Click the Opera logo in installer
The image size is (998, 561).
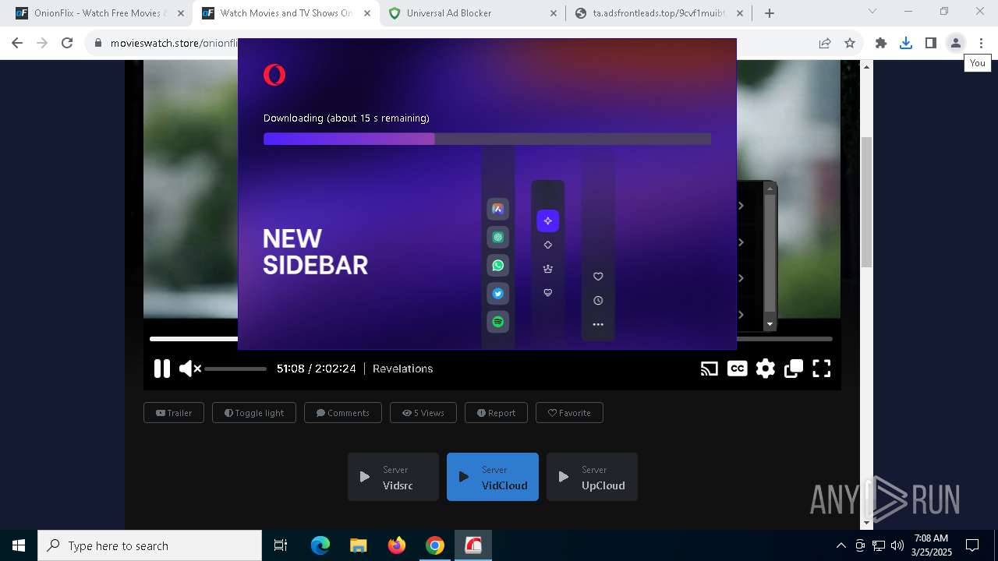point(274,75)
